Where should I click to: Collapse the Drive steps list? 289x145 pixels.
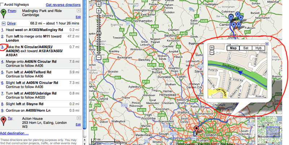tap(4, 23)
